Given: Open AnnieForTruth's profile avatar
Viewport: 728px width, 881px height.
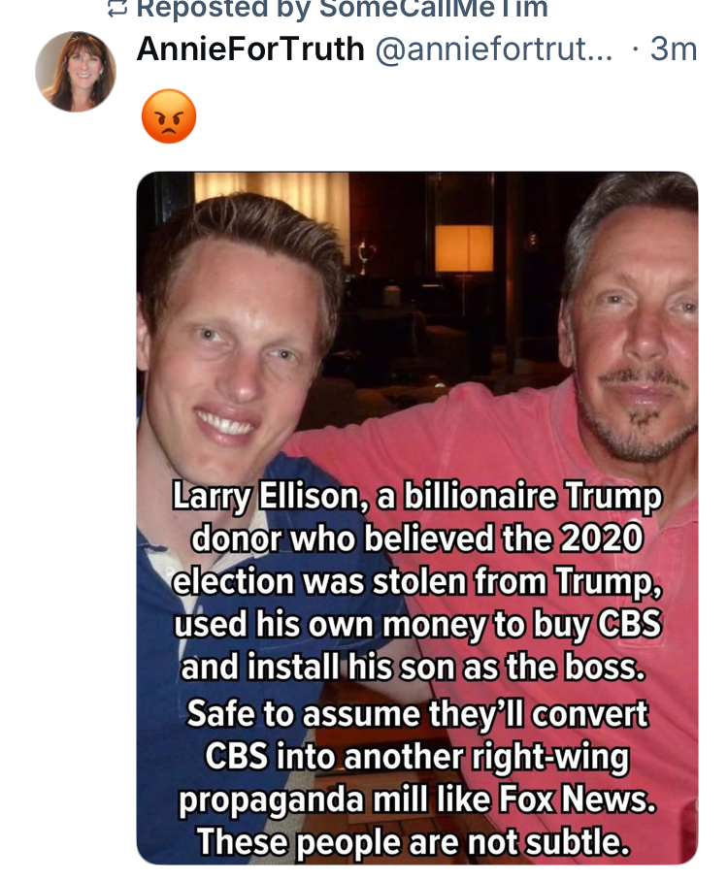Looking at the screenshot, I should [x=76, y=72].
